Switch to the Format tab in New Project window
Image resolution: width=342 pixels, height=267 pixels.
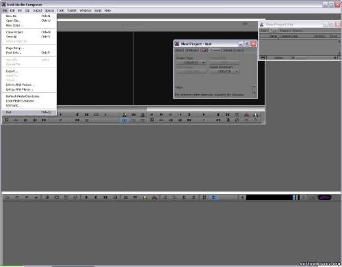215,50
